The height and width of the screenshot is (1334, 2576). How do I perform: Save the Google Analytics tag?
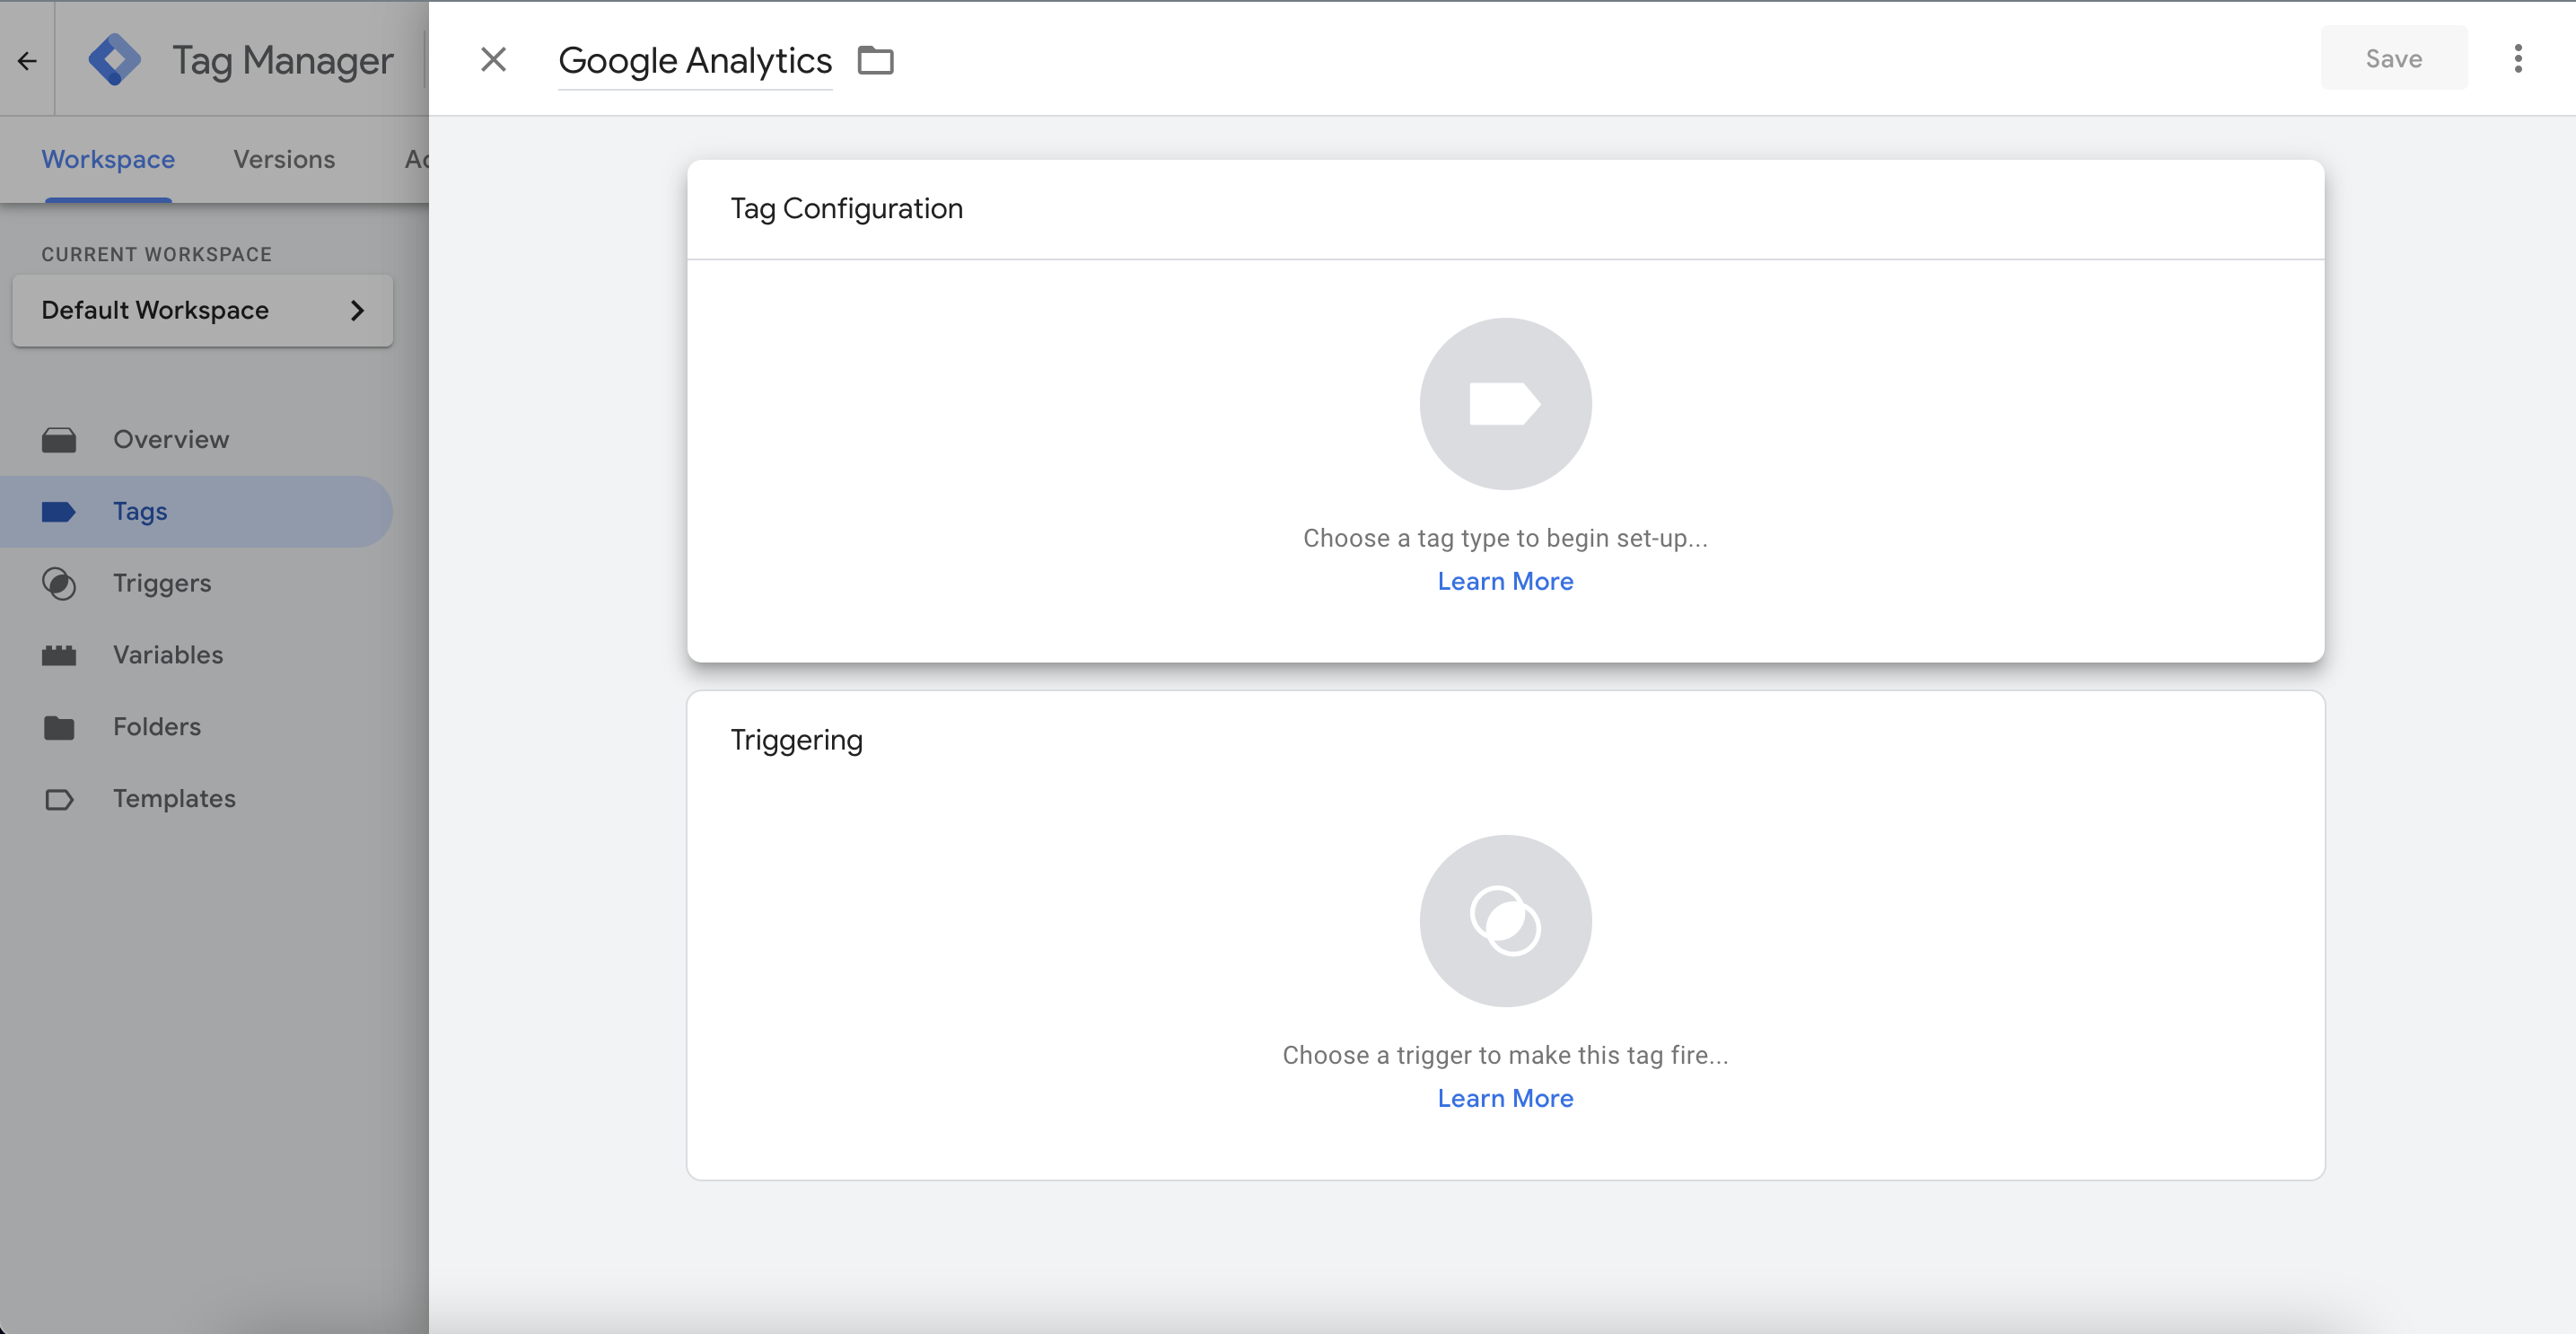2392,57
